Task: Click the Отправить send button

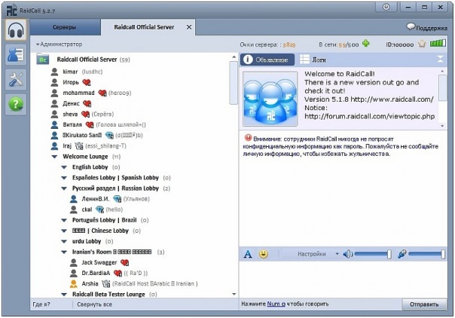Action: click(424, 304)
